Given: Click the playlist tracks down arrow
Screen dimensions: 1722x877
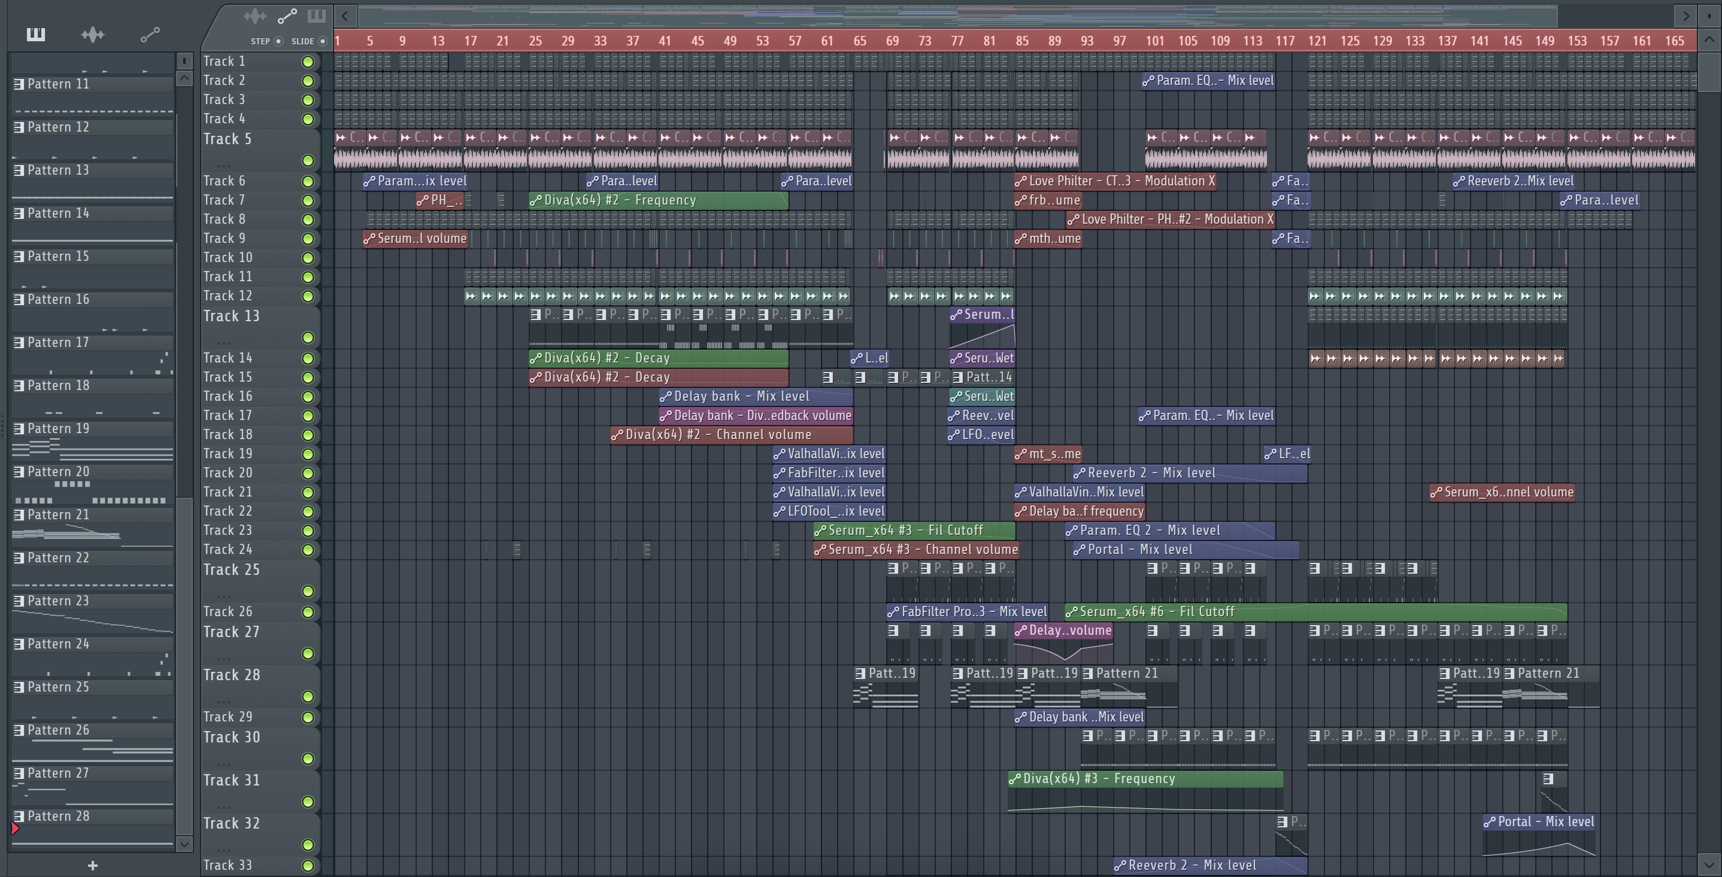Looking at the screenshot, I should tap(1709, 864).
